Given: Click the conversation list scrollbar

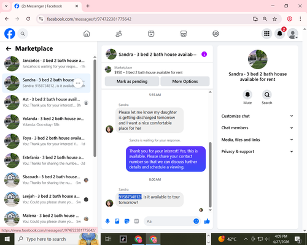Looking at the screenshot, I should 95,108.
